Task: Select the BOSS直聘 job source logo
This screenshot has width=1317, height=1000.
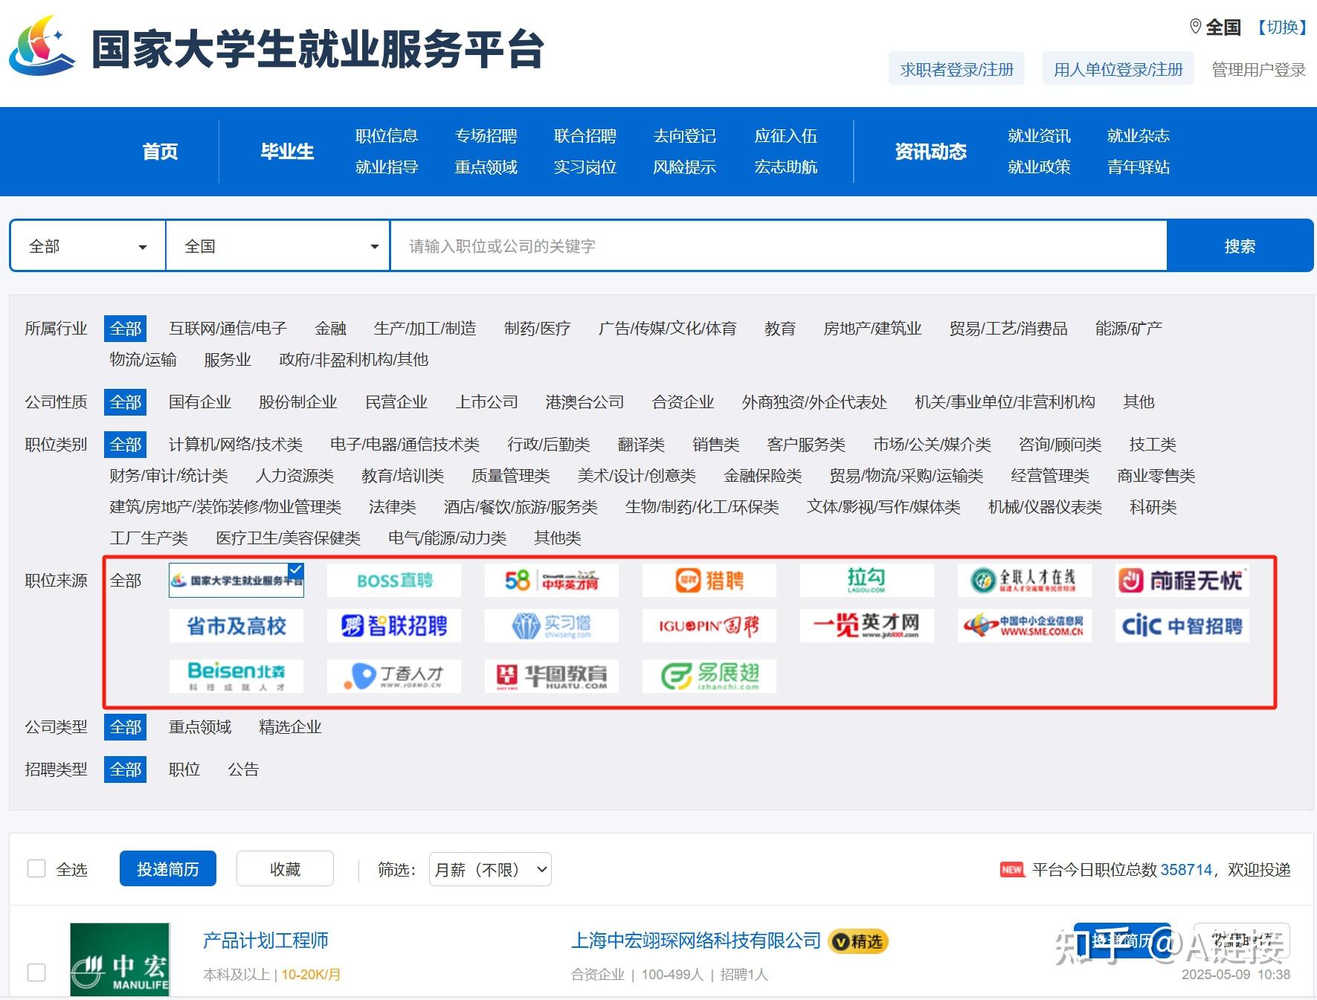Action: point(394,581)
